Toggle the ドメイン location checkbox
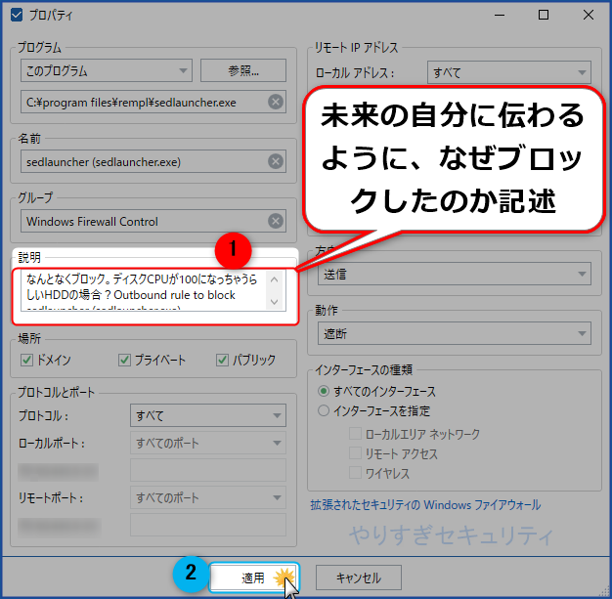The height and width of the screenshot is (599, 612). click(26, 360)
